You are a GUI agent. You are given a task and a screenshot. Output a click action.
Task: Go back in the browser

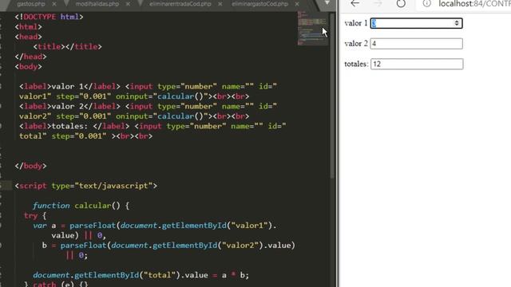(x=355, y=3)
